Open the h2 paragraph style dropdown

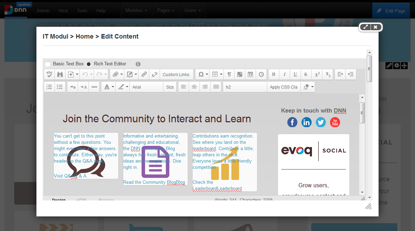click(x=245, y=87)
